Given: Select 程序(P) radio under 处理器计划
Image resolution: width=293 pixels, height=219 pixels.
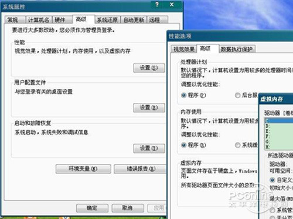Looking at the screenshot, I should click(x=183, y=95).
